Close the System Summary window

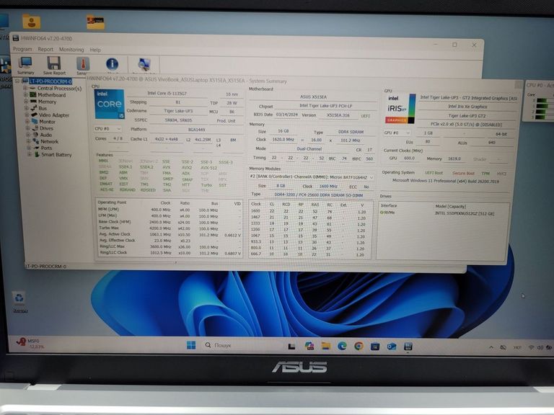[x=518, y=84]
